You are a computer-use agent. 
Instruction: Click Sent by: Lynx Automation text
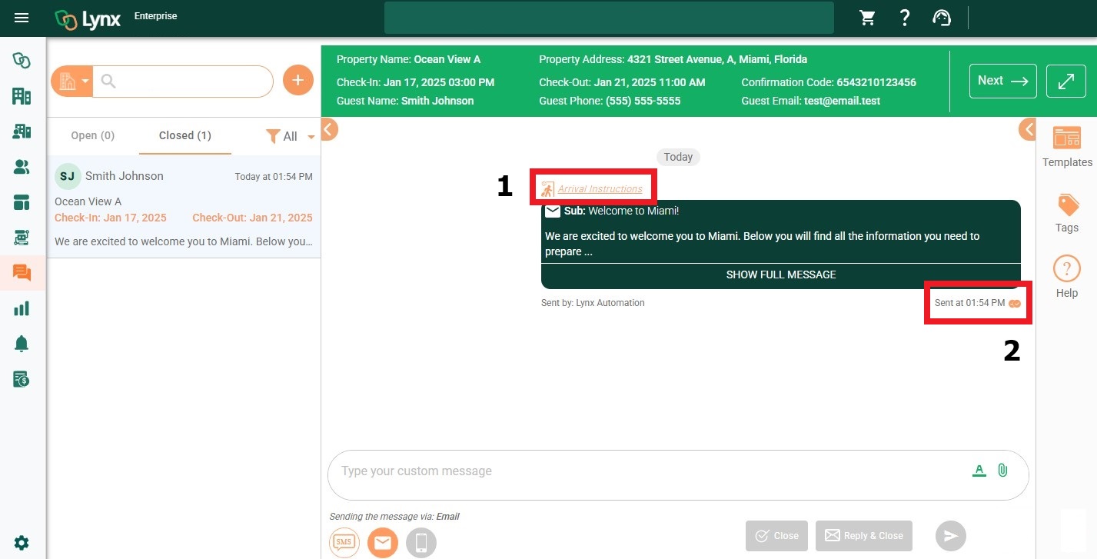(x=593, y=303)
